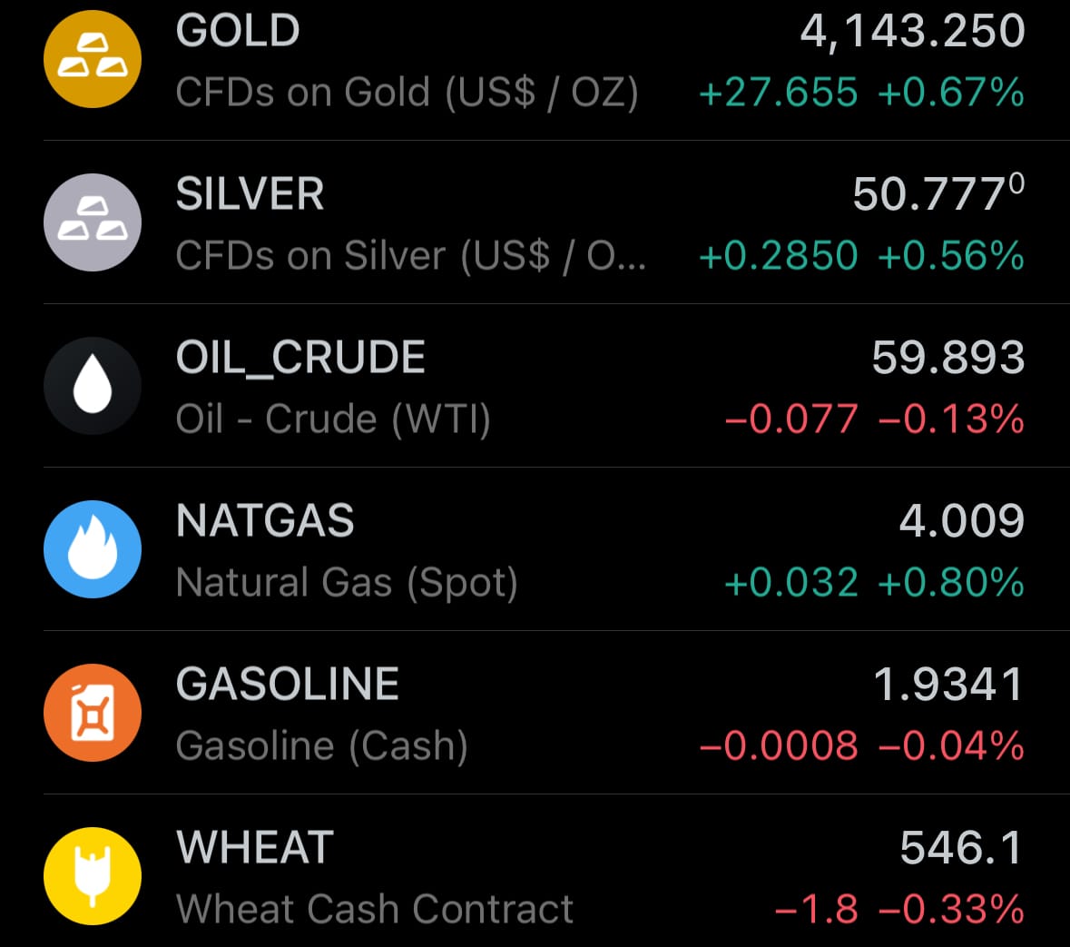Image resolution: width=1070 pixels, height=947 pixels.
Task: Tap crude oil change −0.13%
Action: click(x=951, y=419)
